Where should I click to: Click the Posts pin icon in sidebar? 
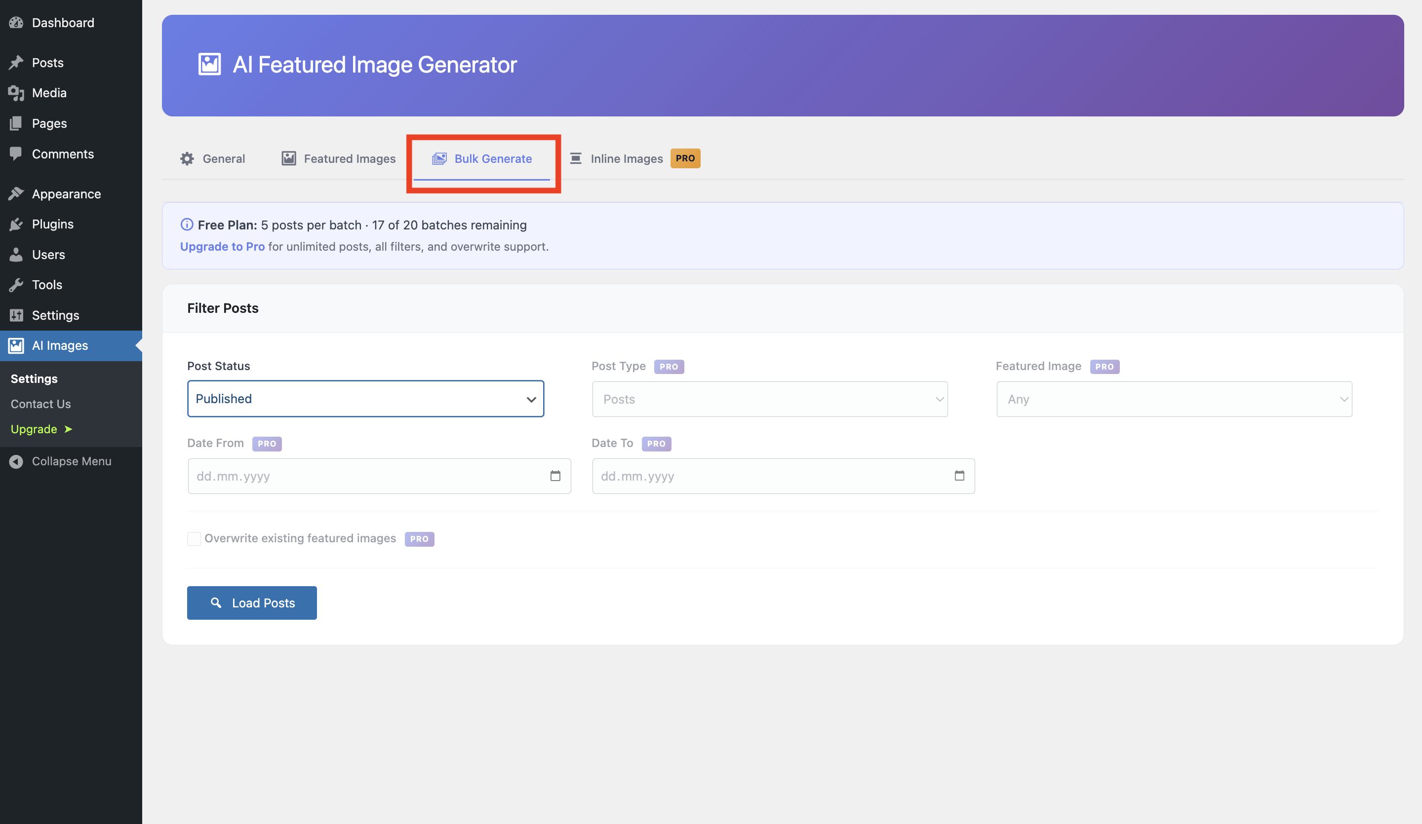point(16,62)
